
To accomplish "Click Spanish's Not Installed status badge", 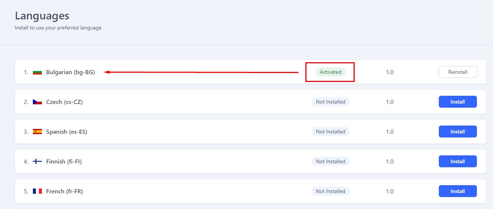I will [x=330, y=132].
